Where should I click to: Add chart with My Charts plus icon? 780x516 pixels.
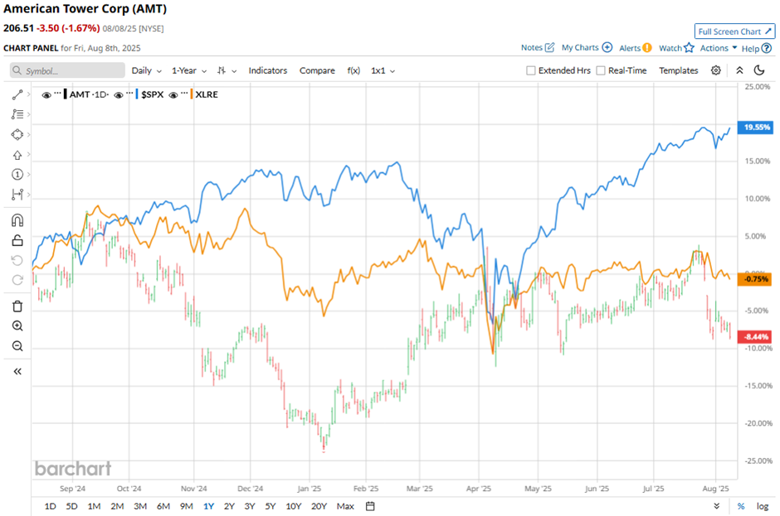point(607,48)
